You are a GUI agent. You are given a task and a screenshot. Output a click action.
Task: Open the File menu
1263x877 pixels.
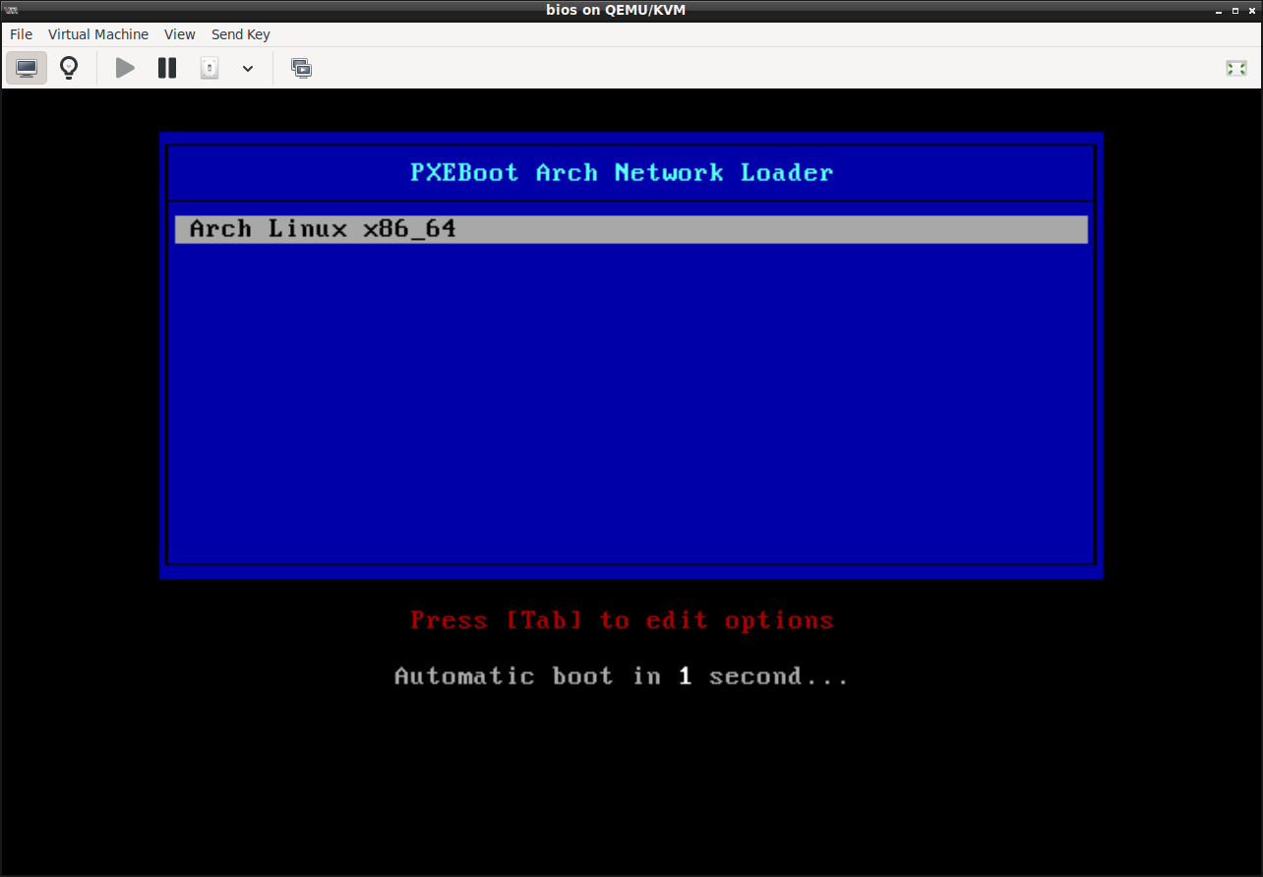point(21,34)
